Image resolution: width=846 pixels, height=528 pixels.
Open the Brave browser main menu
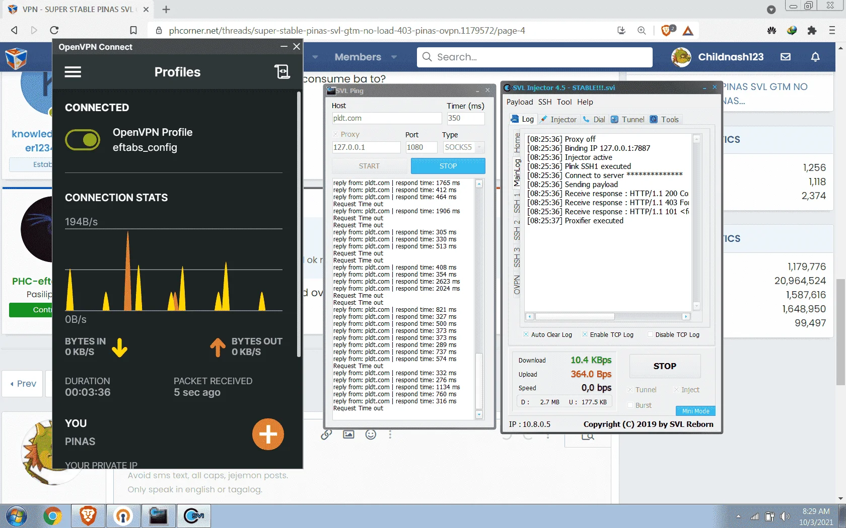[832, 31]
